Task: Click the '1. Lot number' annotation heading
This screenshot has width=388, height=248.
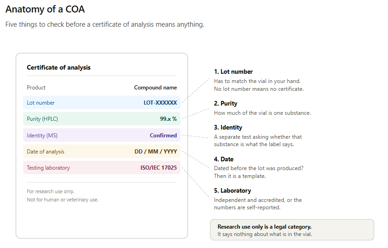Action: click(233, 72)
